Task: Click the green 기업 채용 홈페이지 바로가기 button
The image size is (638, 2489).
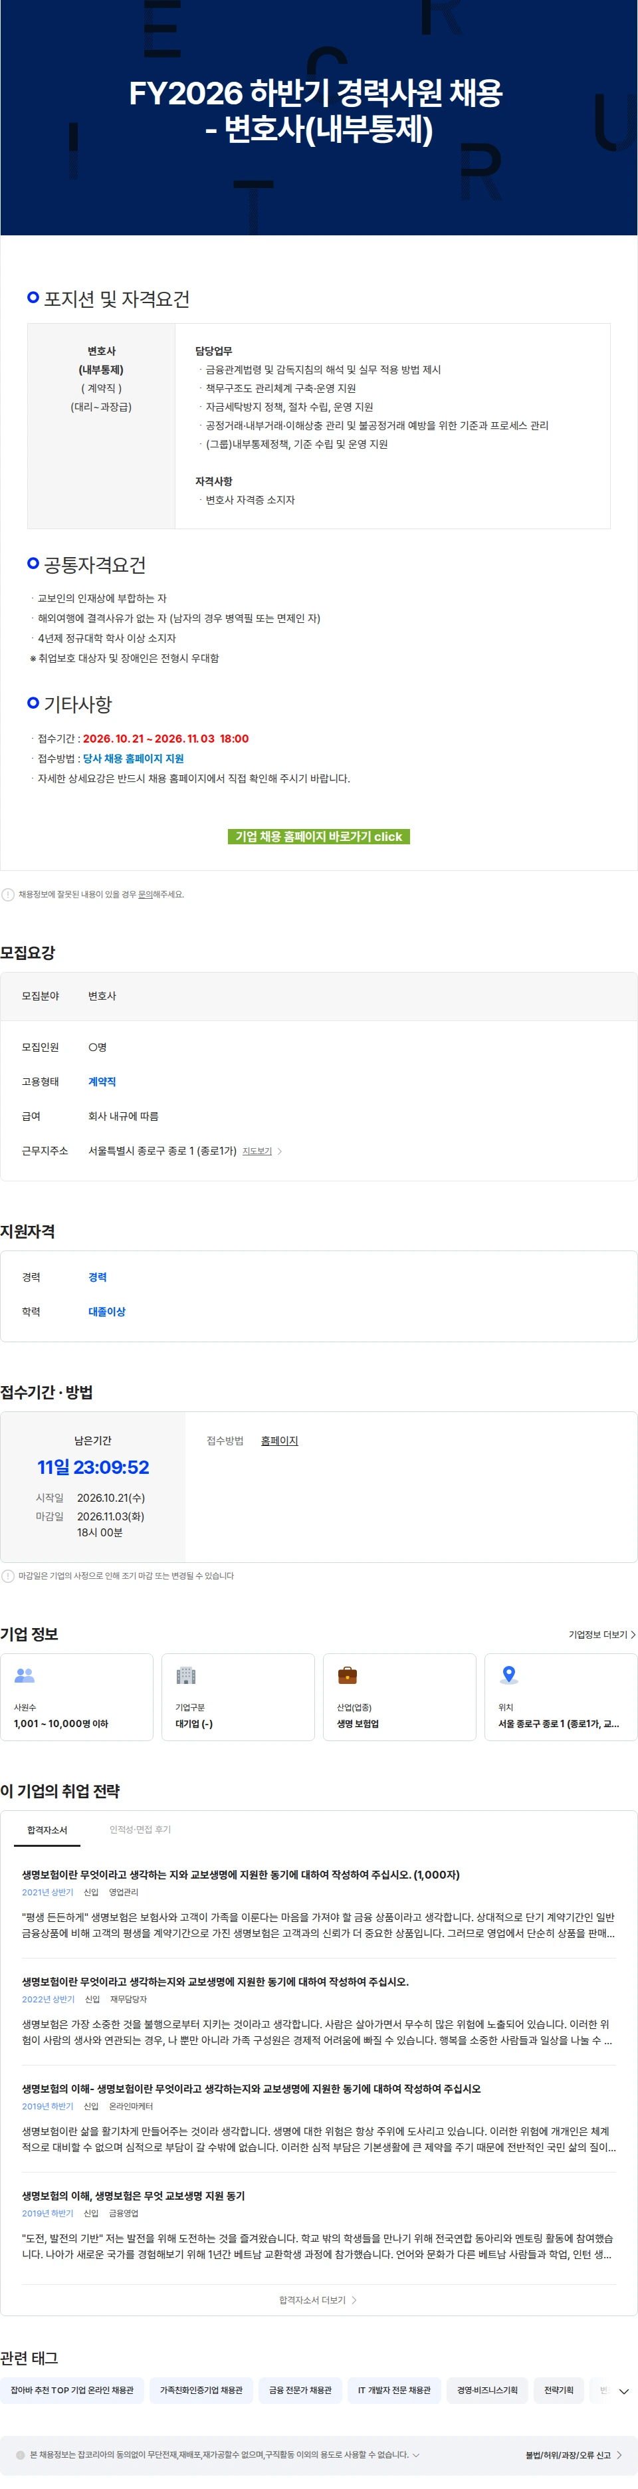Action: 318,836
